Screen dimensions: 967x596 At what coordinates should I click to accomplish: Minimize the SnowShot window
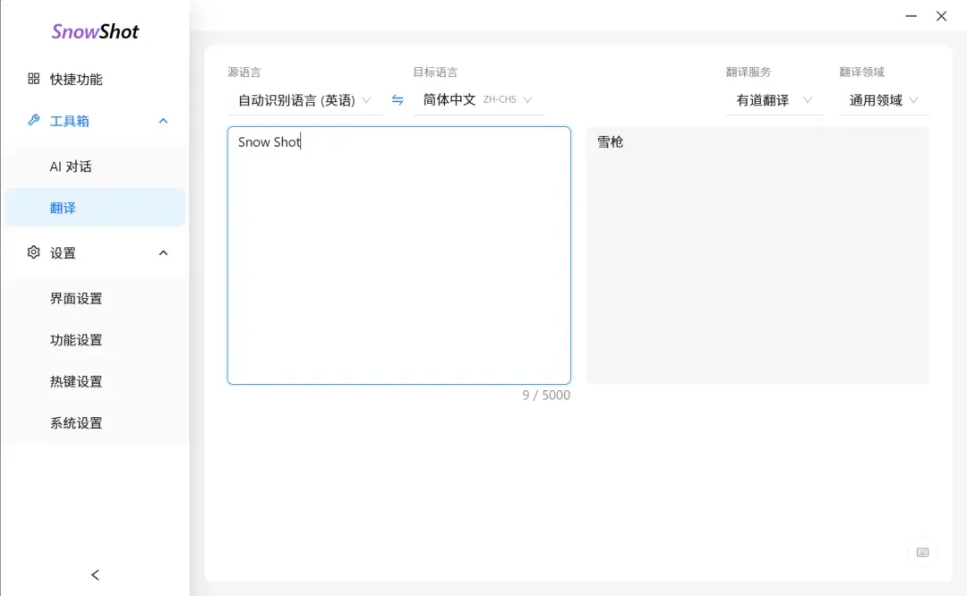coord(911,16)
